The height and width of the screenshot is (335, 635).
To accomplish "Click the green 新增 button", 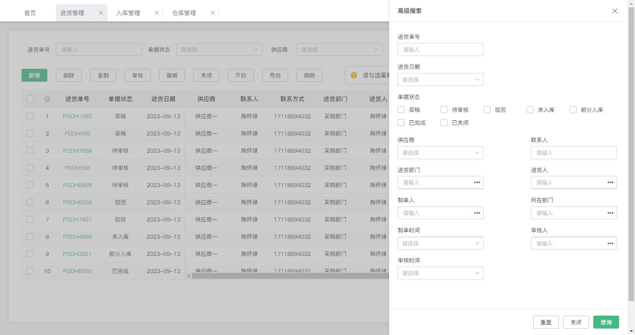I will click(34, 75).
